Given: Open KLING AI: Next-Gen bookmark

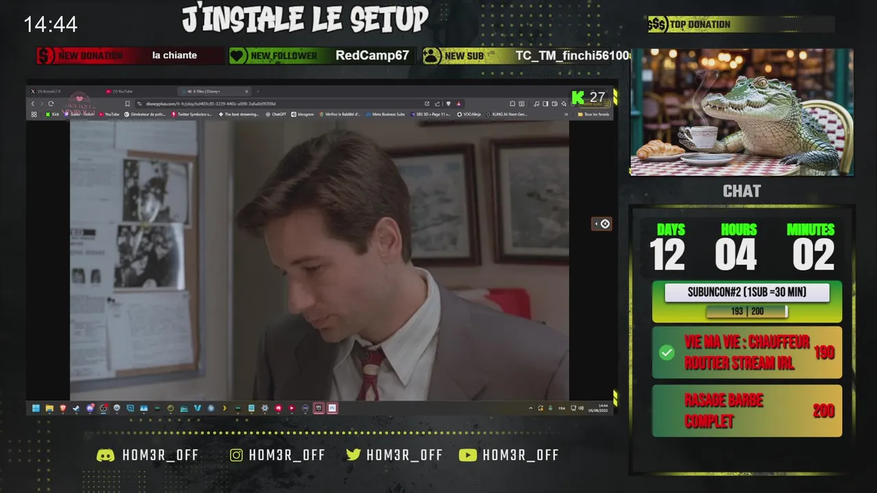Looking at the screenshot, I should (506, 114).
